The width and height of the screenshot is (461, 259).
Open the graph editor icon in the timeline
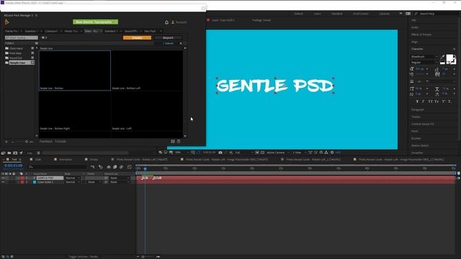click(130, 167)
